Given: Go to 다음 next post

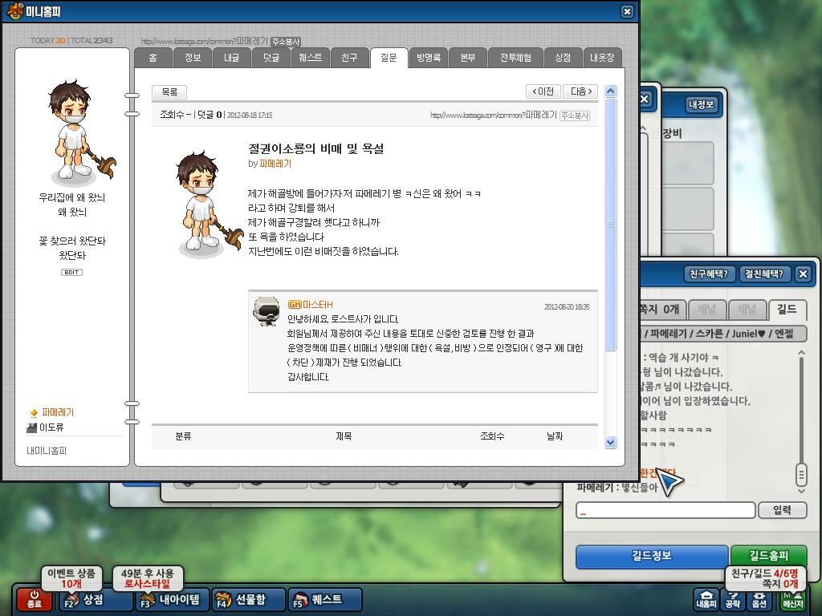Looking at the screenshot, I should 580,91.
